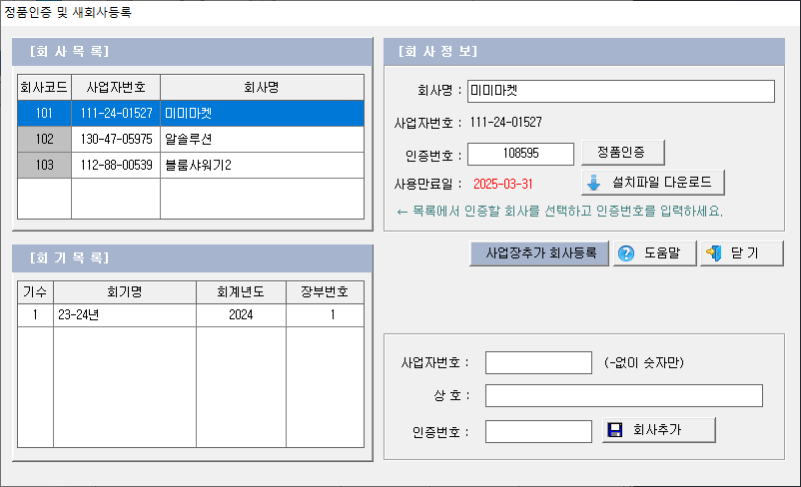Select fiscal period 23-24년 cell
The image size is (801, 487).
click(x=125, y=315)
